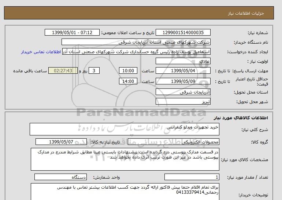Click the label توضیحات خریدار
This screenshot has width=282, height=200.
[x=253, y=195]
